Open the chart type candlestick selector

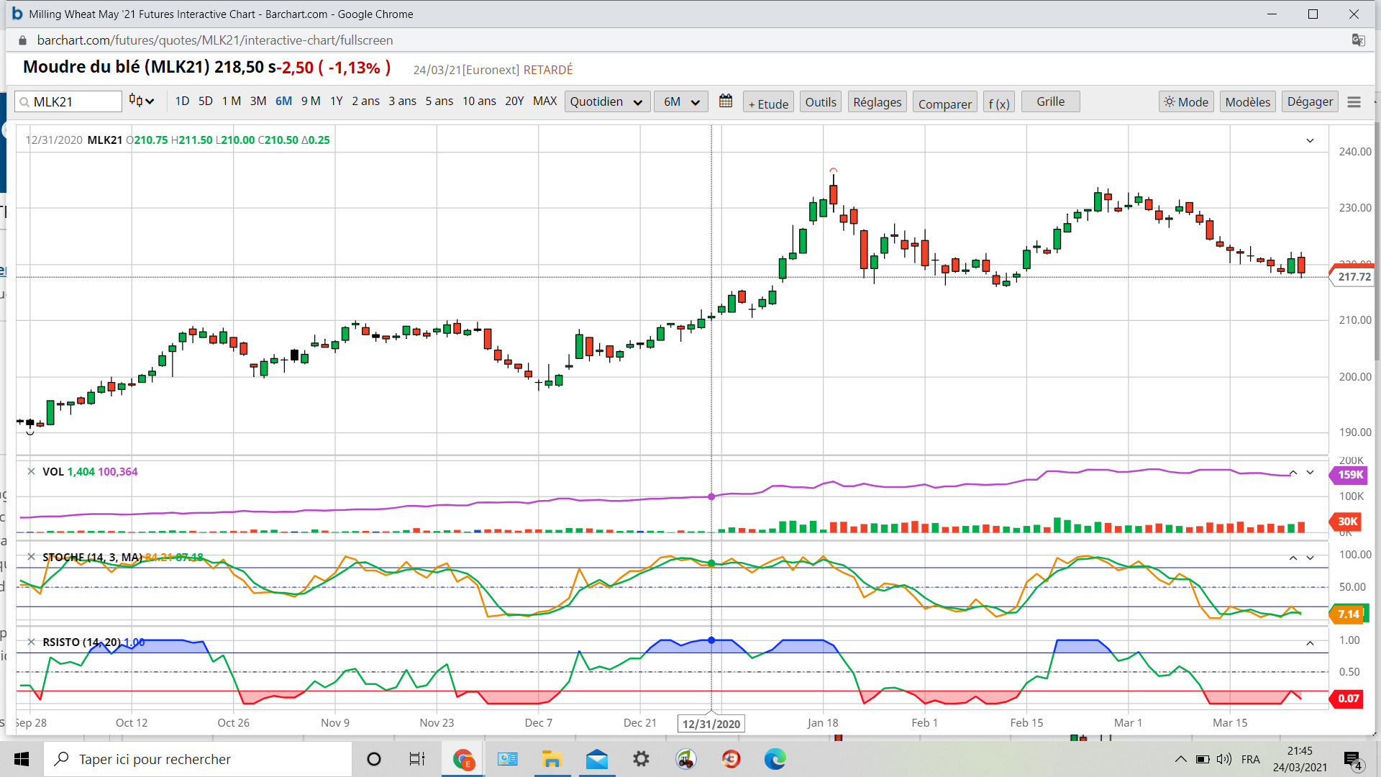pyautogui.click(x=142, y=101)
